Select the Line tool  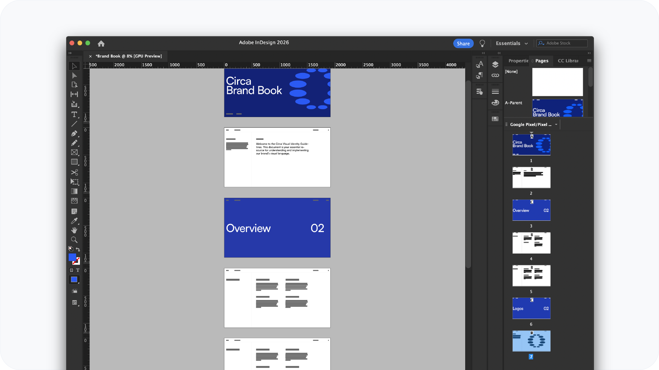(74, 124)
